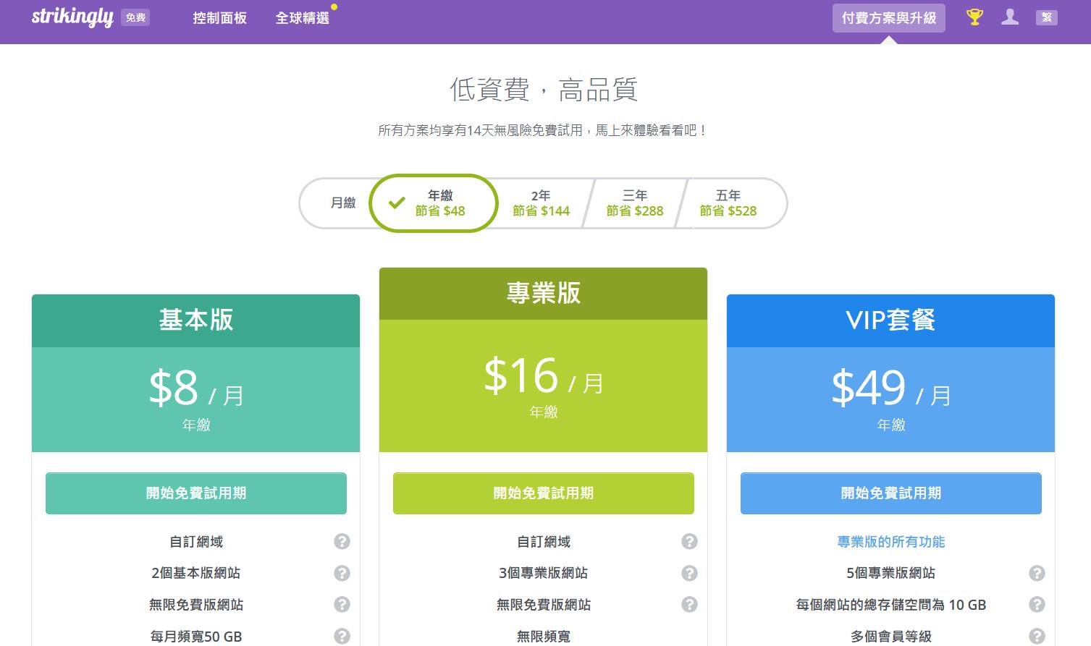Click the trophy icon in header
1091x646 pixels.
[x=974, y=17]
